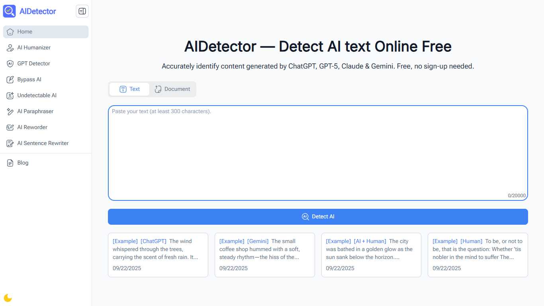Open the Human example card
The height and width of the screenshot is (306, 544).
477,255
